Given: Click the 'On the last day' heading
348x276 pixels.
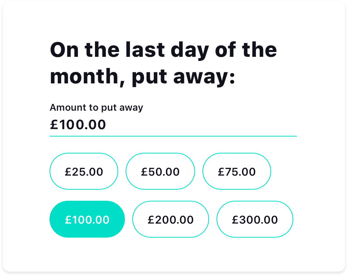Looking at the screenshot, I should pos(163,50).
